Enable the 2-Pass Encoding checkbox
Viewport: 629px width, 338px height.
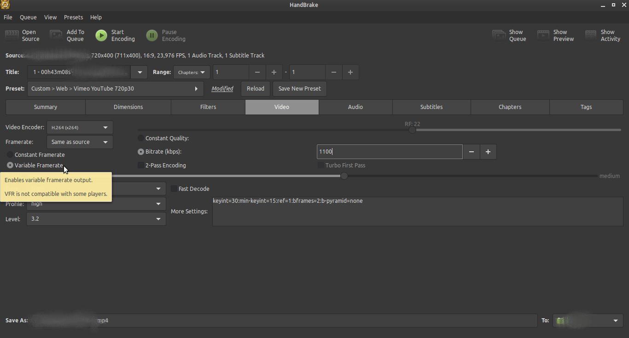click(141, 166)
